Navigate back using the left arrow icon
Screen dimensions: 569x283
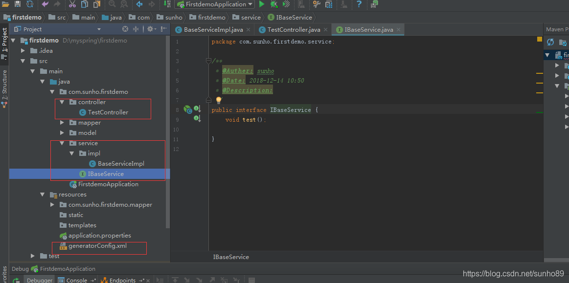point(139,4)
